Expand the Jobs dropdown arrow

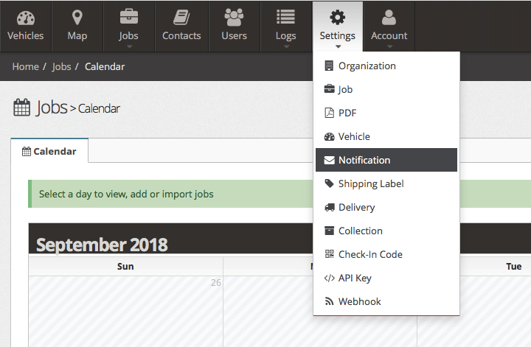[x=129, y=46]
